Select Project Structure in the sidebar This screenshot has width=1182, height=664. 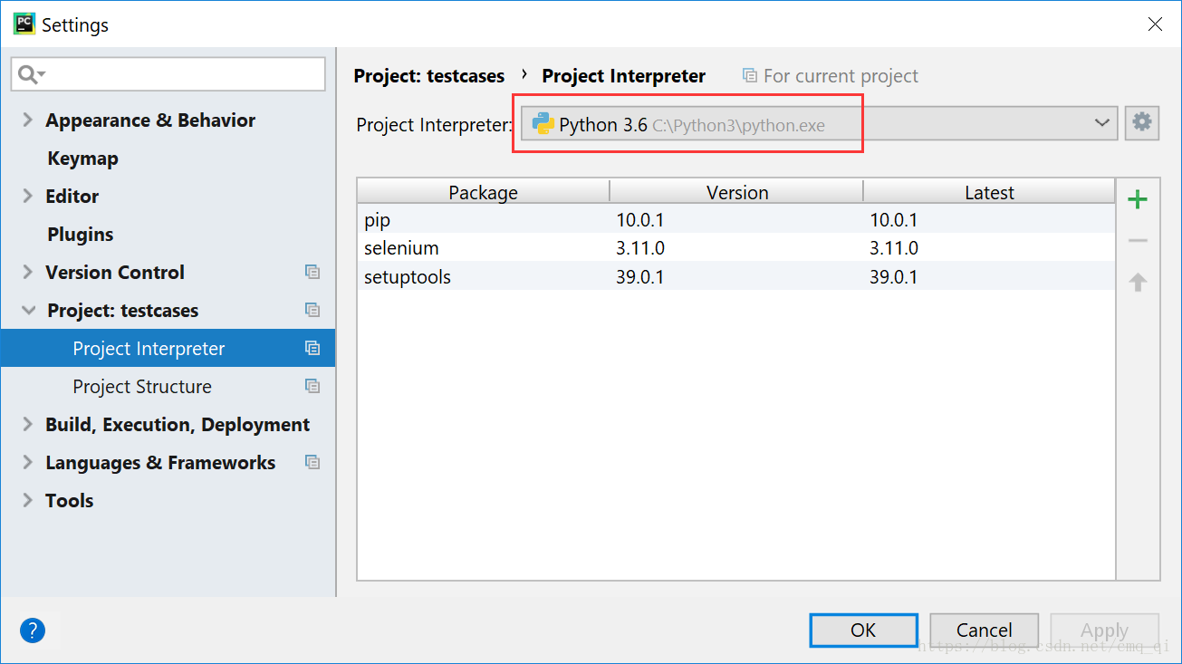pos(142,387)
